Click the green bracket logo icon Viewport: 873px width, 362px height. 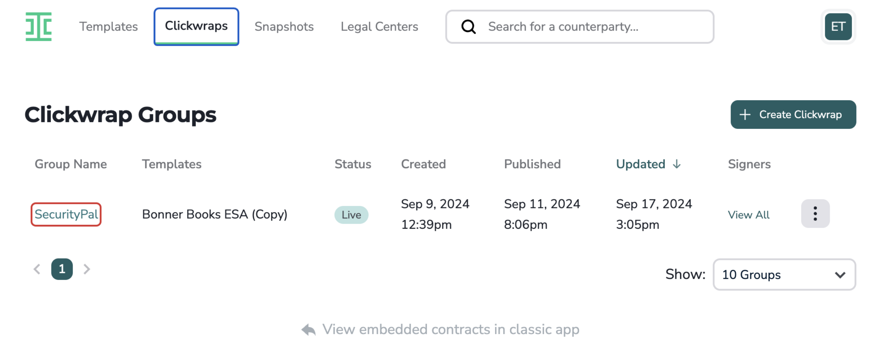pos(39,27)
